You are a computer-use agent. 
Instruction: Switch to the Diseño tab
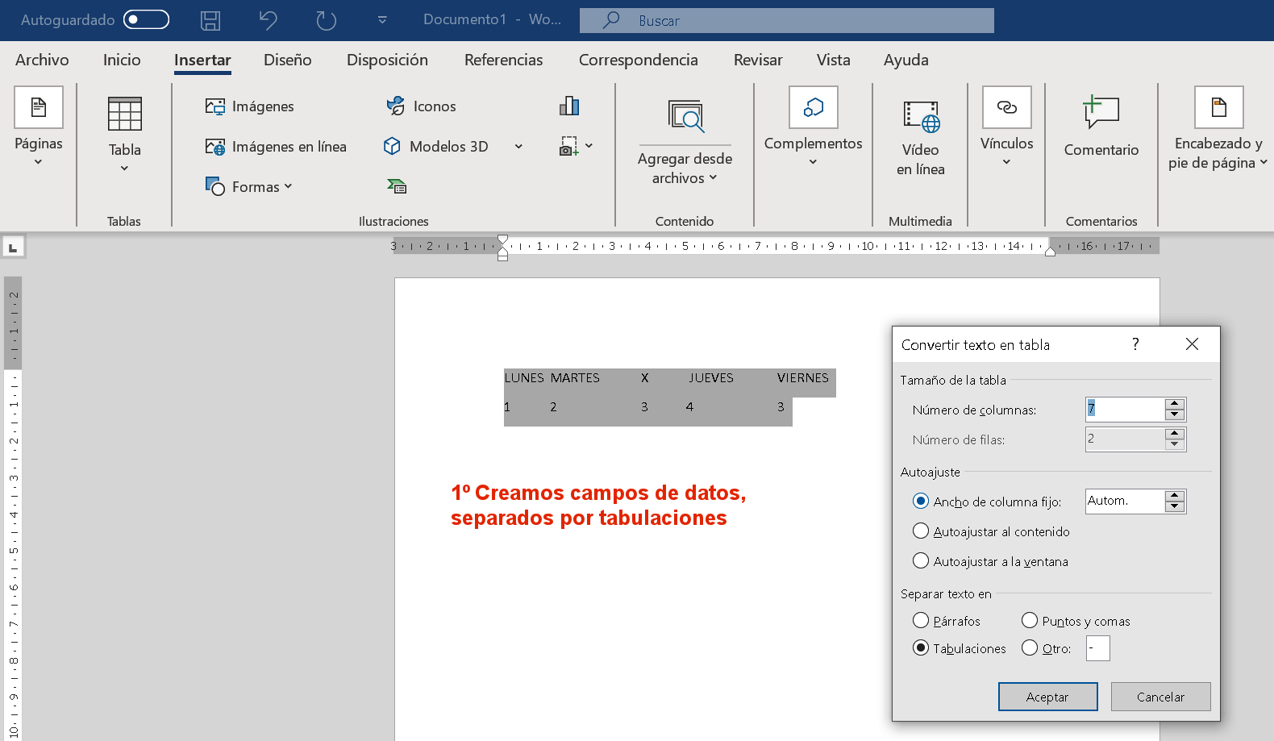point(288,60)
